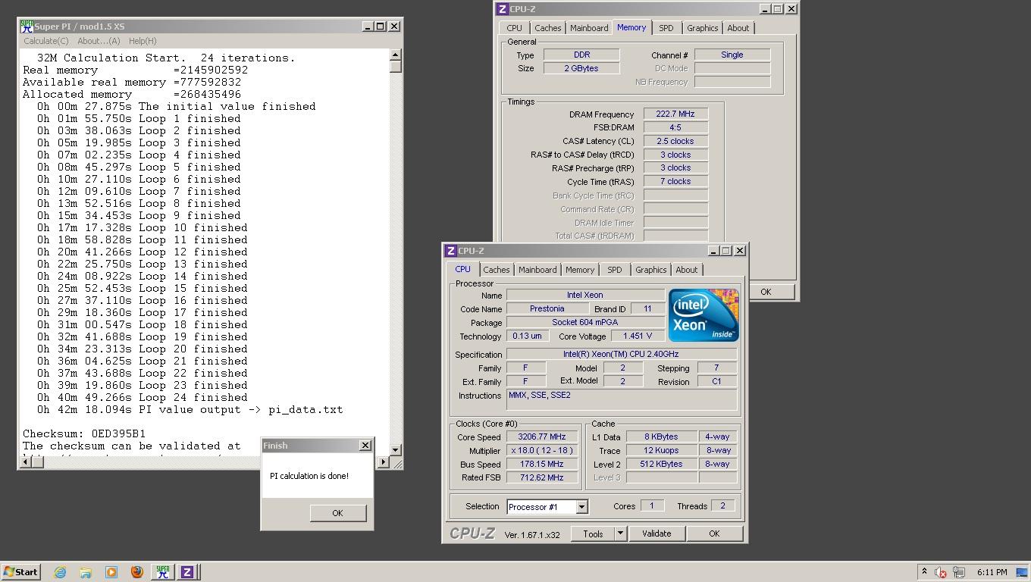Click DRAM Frequency value 222.7 MHz
The width and height of the screenshot is (1031, 582).
click(x=675, y=114)
